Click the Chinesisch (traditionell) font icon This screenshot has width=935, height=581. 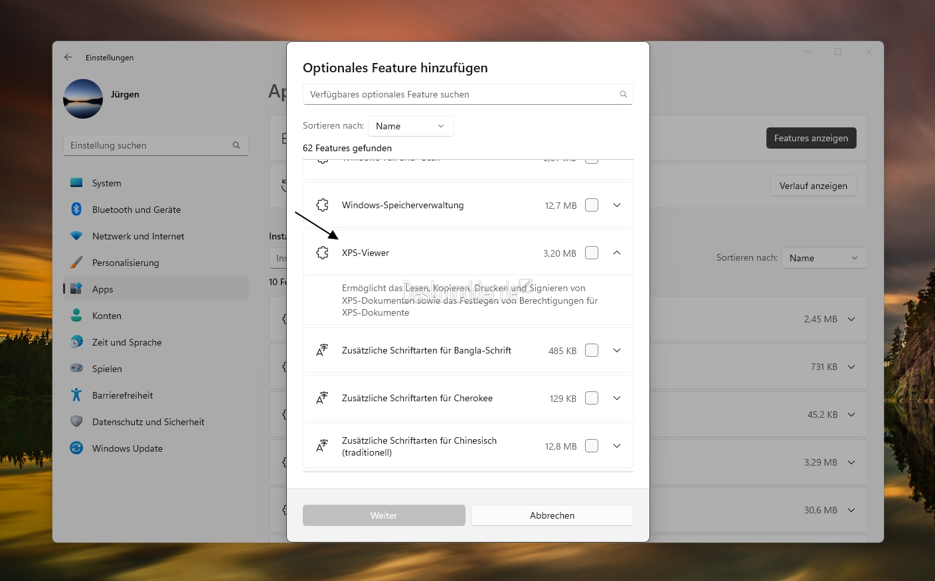pos(322,446)
